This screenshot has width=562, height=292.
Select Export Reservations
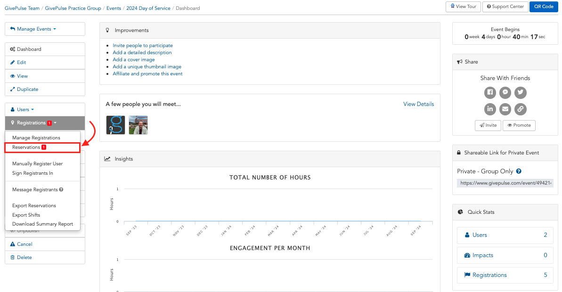coord(34,206)
